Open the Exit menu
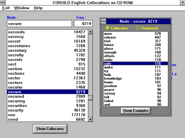Viewport: 185px width, 138px height. tap(6, 8)
